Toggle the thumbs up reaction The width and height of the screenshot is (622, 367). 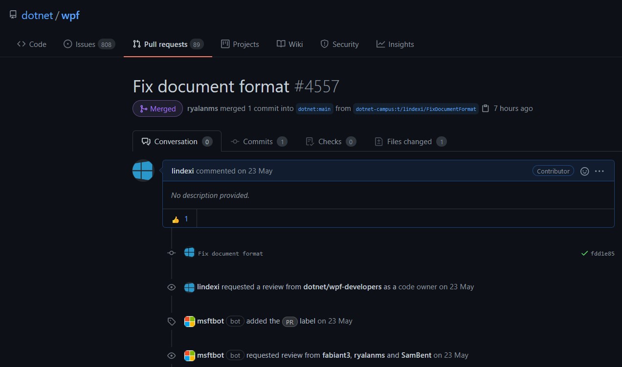[180, 219]
